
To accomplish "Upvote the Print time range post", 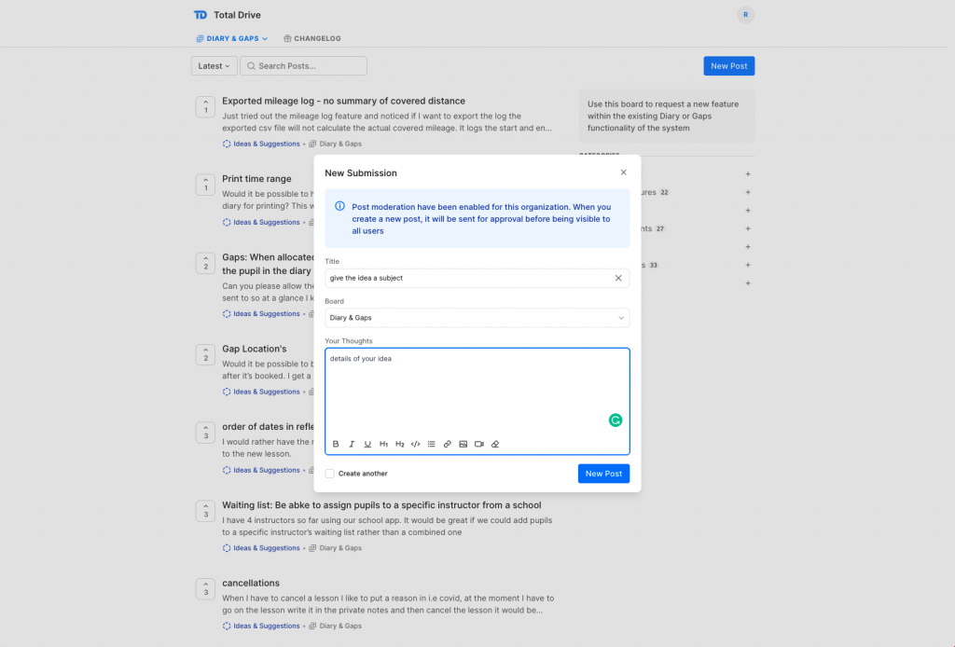I will tap(205, 182).
